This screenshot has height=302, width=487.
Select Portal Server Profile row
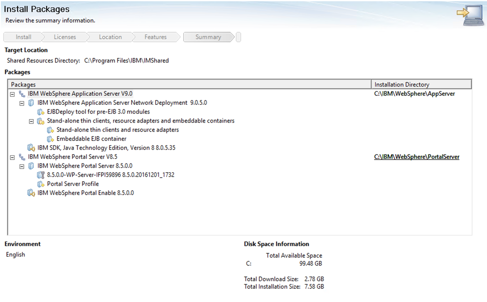coord(73,184)
